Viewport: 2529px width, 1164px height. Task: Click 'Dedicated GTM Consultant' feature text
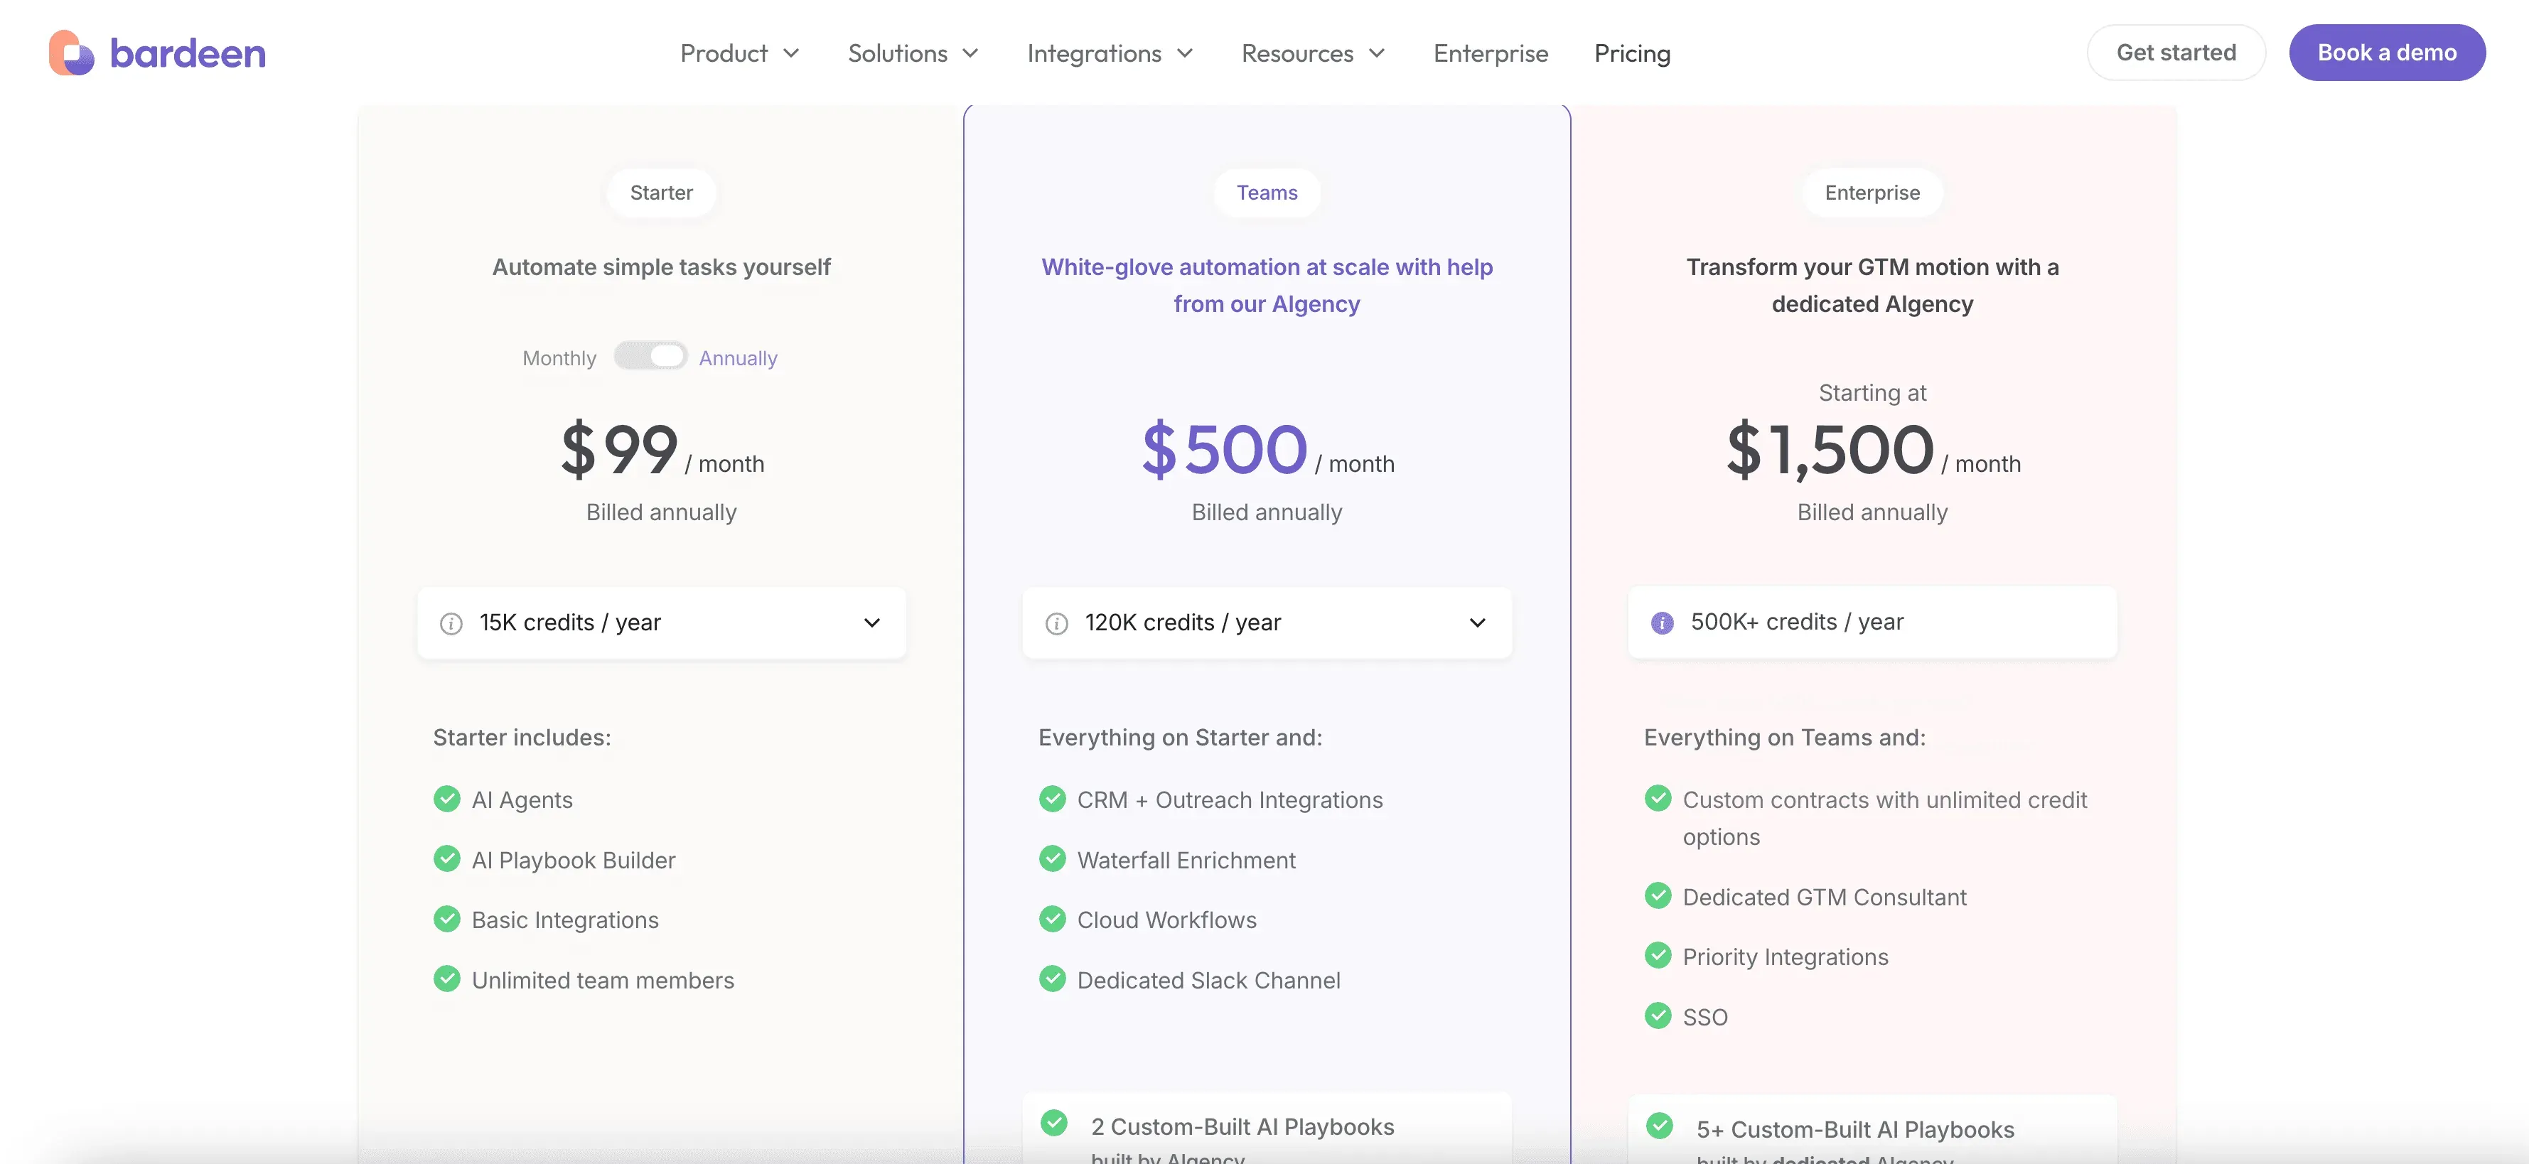coord(1824,897)
